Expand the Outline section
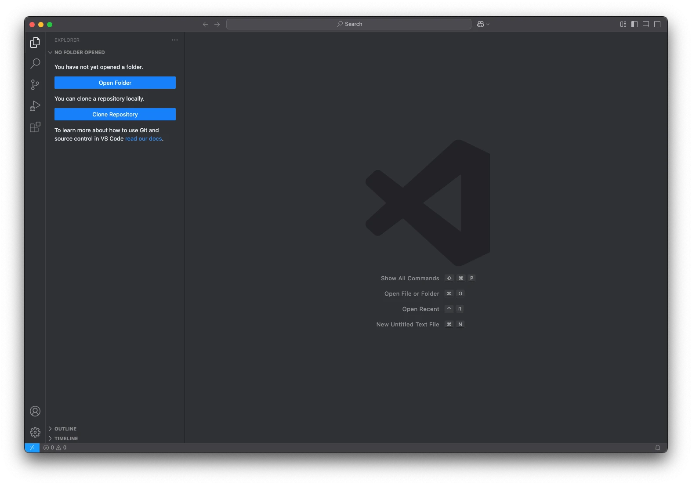 point(65,429)
